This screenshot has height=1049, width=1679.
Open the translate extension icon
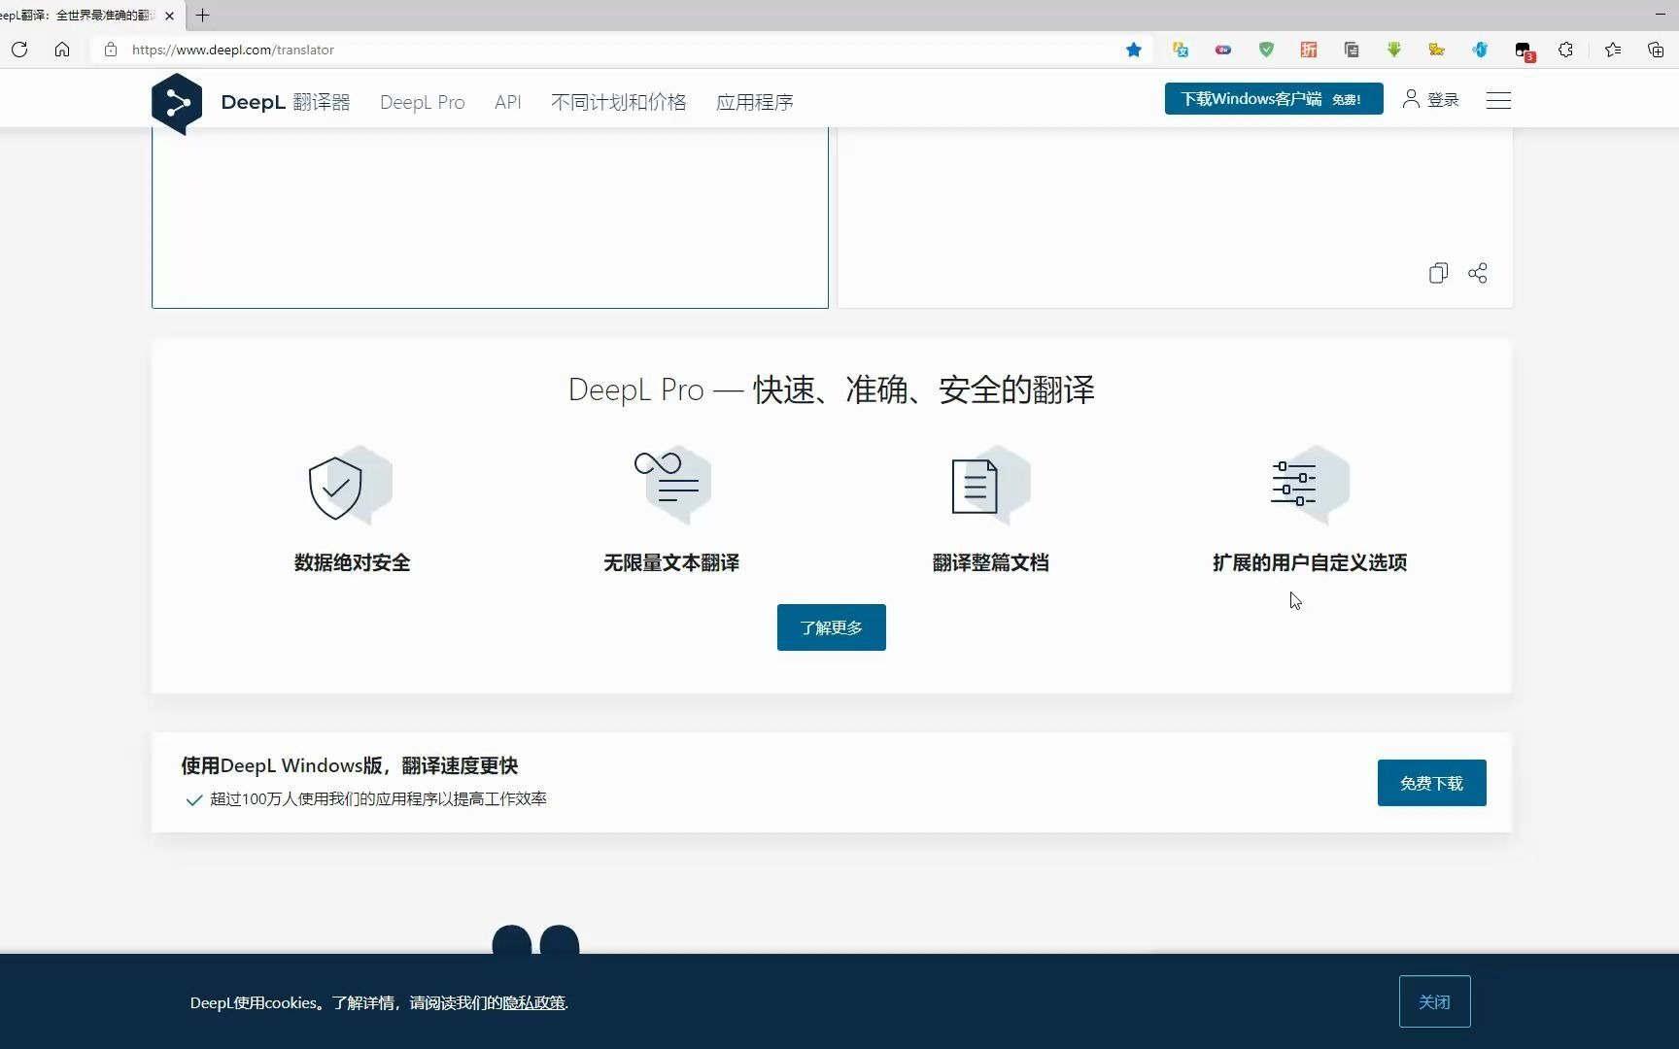pyautogui.click(x=1181, y=50)
